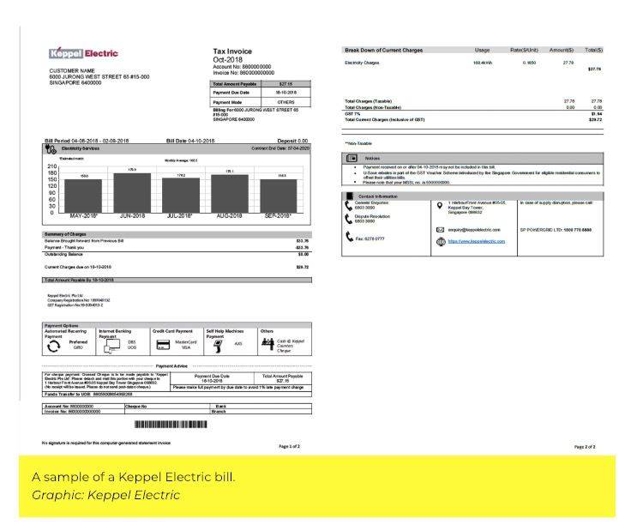
Task: Open the www.keppelelectric.com link
Action: point(477,242)
